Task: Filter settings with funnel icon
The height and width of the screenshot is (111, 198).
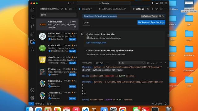Action: point(163,16)
